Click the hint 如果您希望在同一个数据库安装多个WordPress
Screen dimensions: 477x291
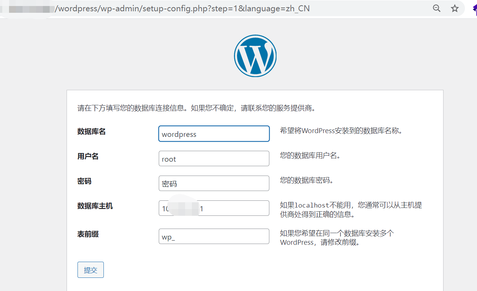[337, 238]
